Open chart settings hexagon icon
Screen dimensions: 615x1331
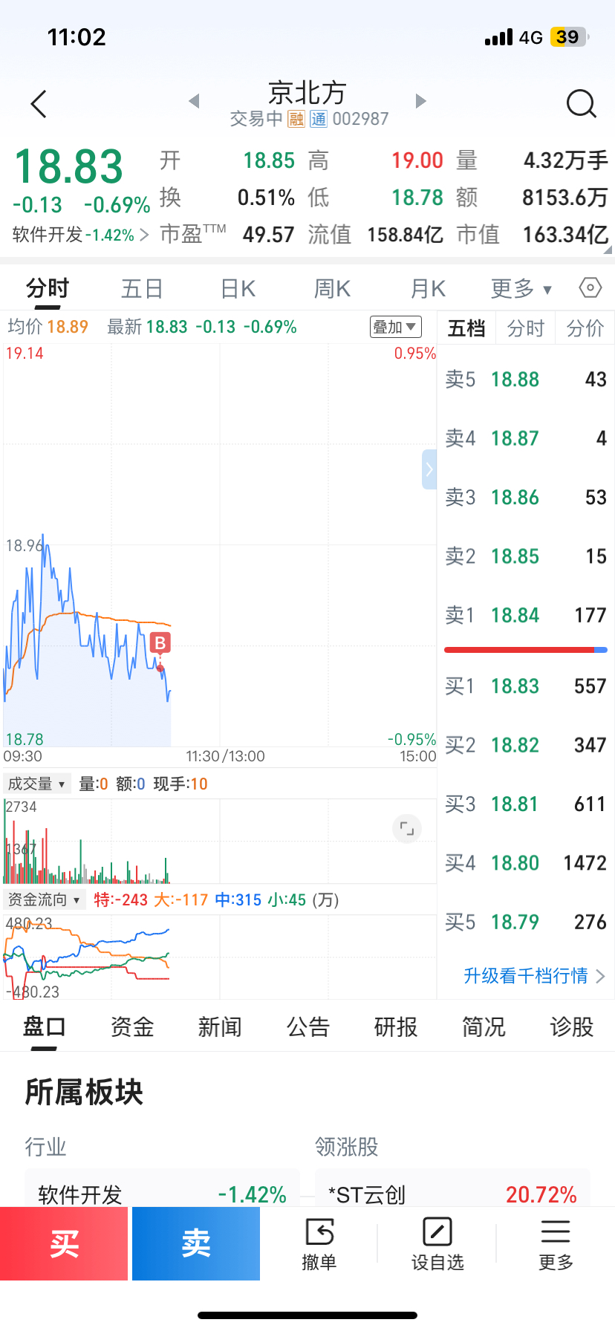(x=590, y=287)
